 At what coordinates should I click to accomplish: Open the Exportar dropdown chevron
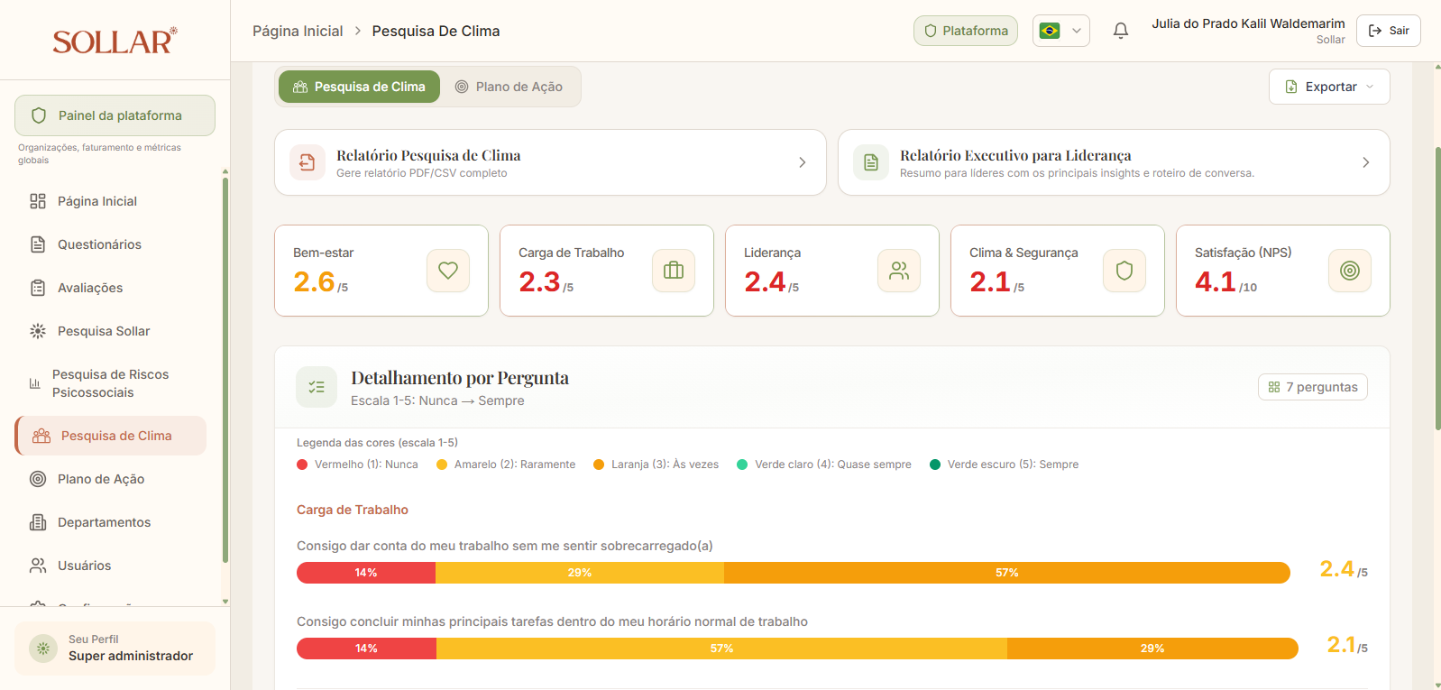point(1370,87)
